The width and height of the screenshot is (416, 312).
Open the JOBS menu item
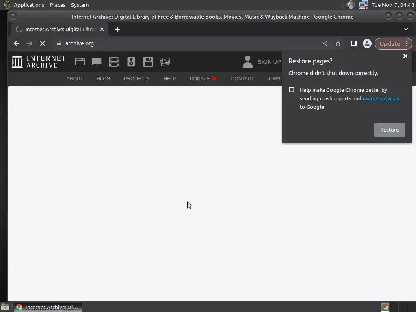click(274, 79)
